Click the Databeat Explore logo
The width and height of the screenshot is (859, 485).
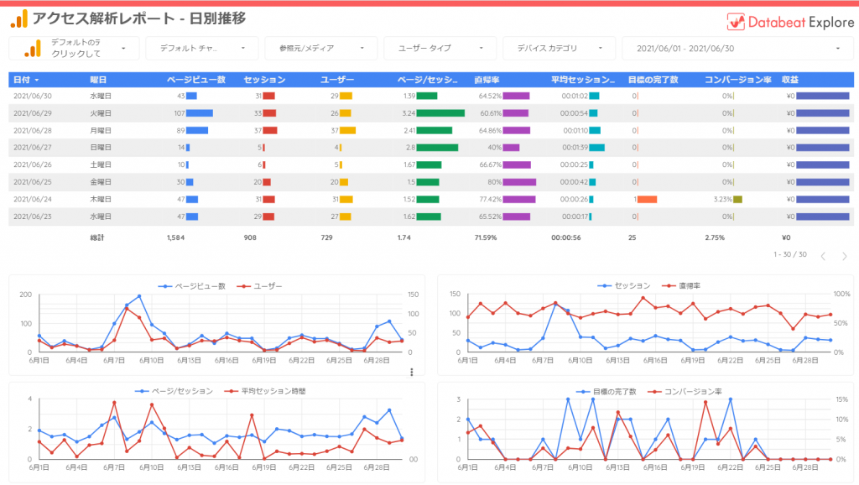(790, 22)
